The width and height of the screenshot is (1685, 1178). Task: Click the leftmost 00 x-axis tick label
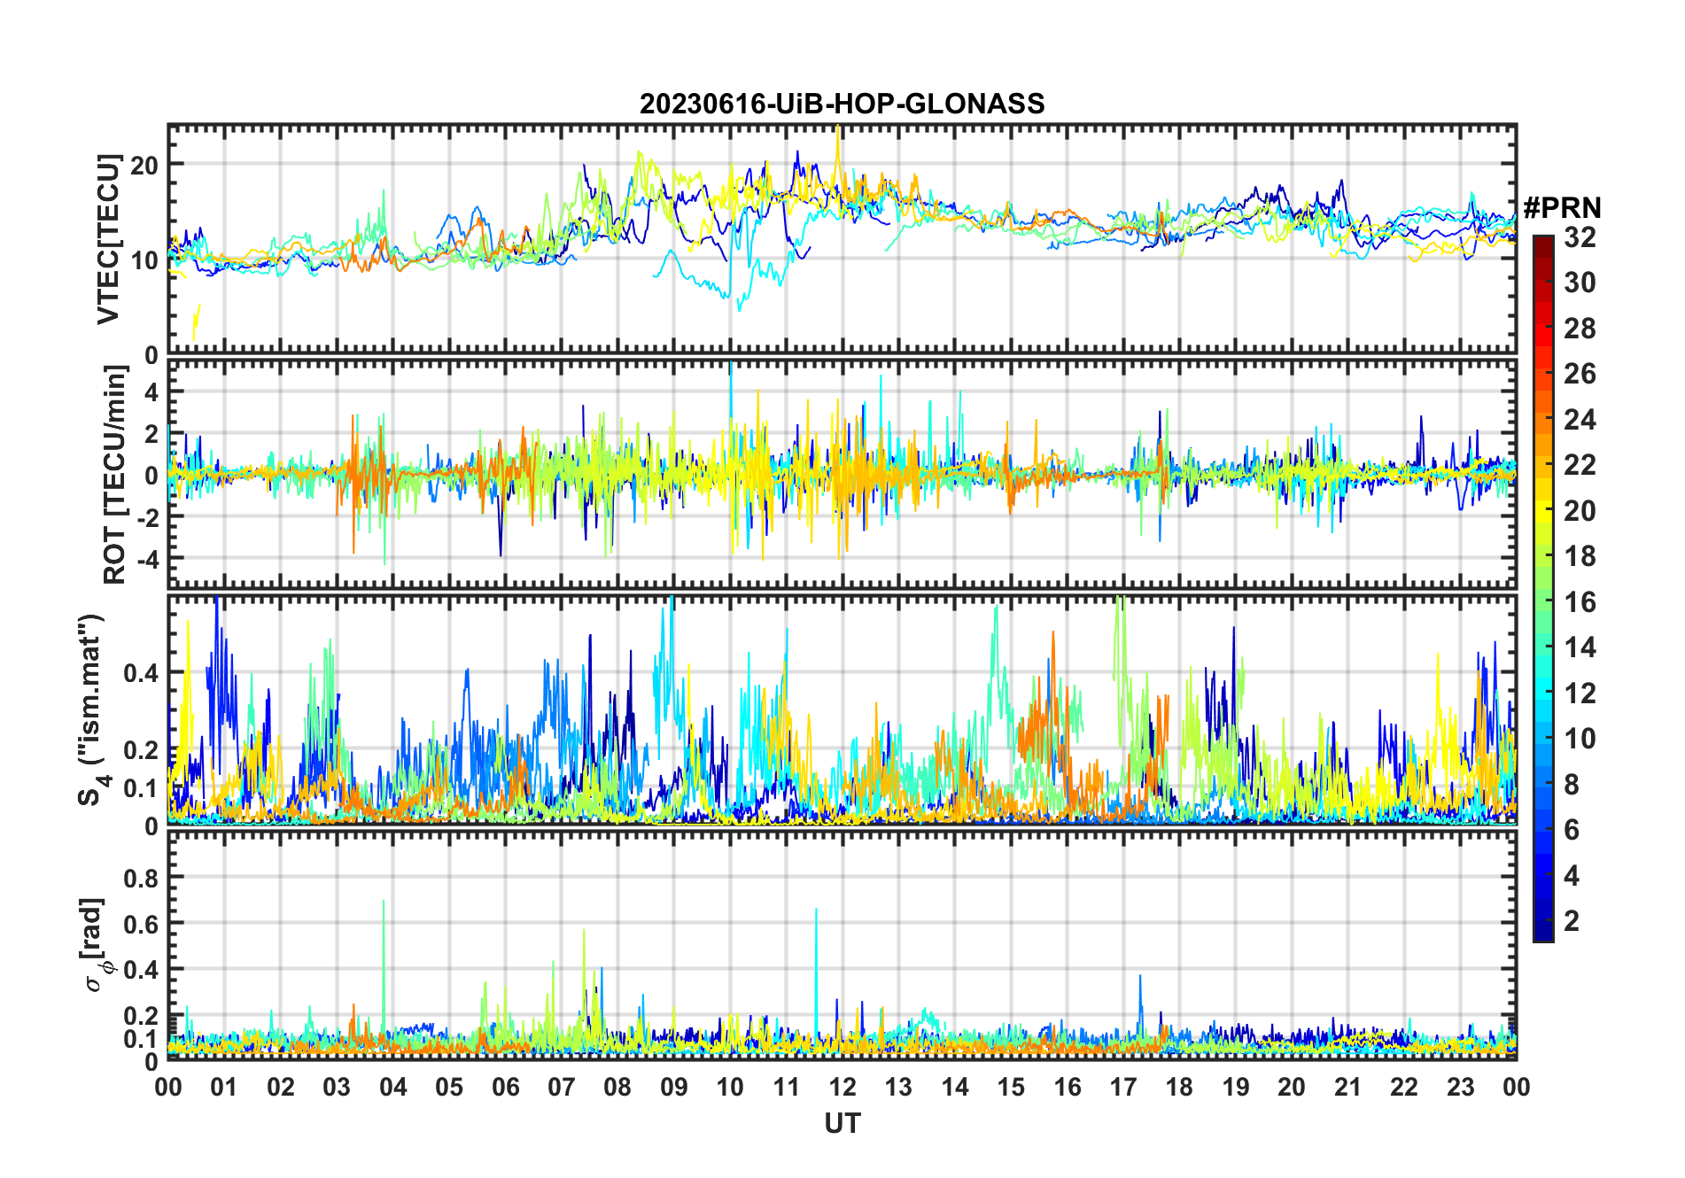tap(168, 1087)
